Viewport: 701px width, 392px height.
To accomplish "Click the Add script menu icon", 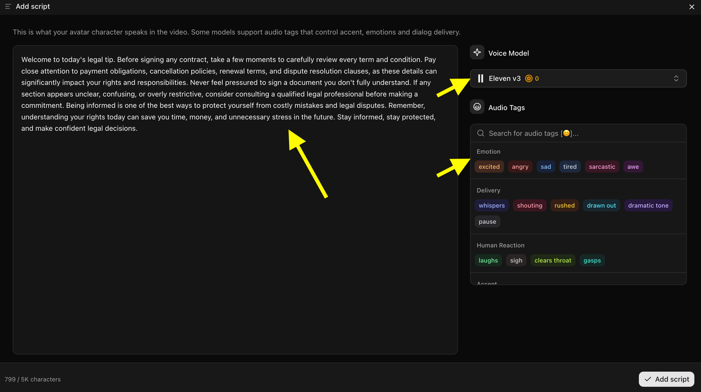I will (8, 6).
